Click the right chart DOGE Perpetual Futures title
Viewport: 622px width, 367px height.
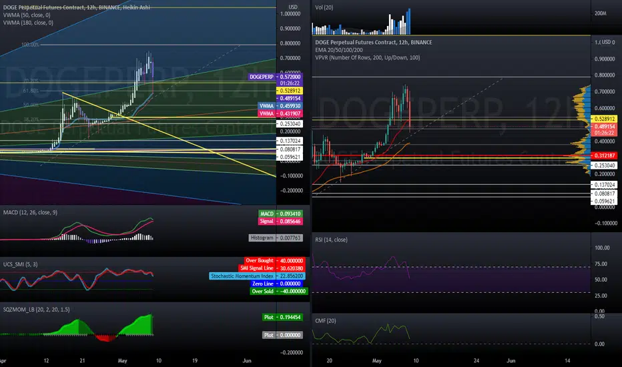(x=374, y=43)
